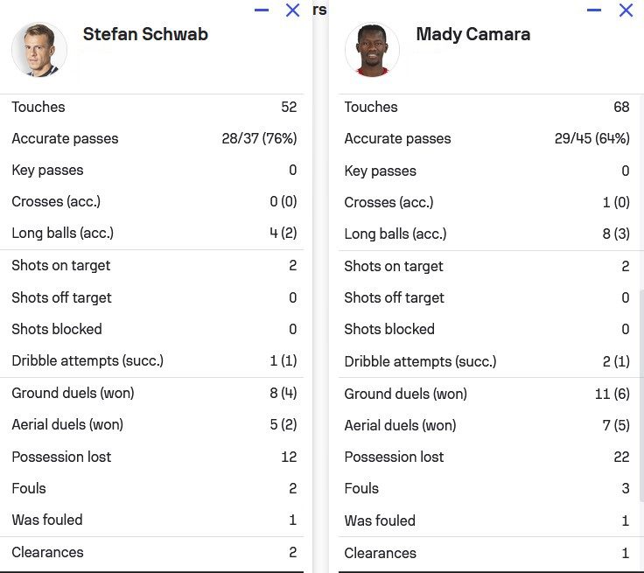Click Camara's Dribble attempts (succ.) row
The width and height of the screenshot is (644, 573).
486,361
